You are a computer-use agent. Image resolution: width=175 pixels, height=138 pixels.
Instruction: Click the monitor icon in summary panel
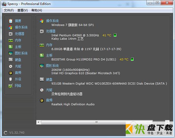coord(42,66)
